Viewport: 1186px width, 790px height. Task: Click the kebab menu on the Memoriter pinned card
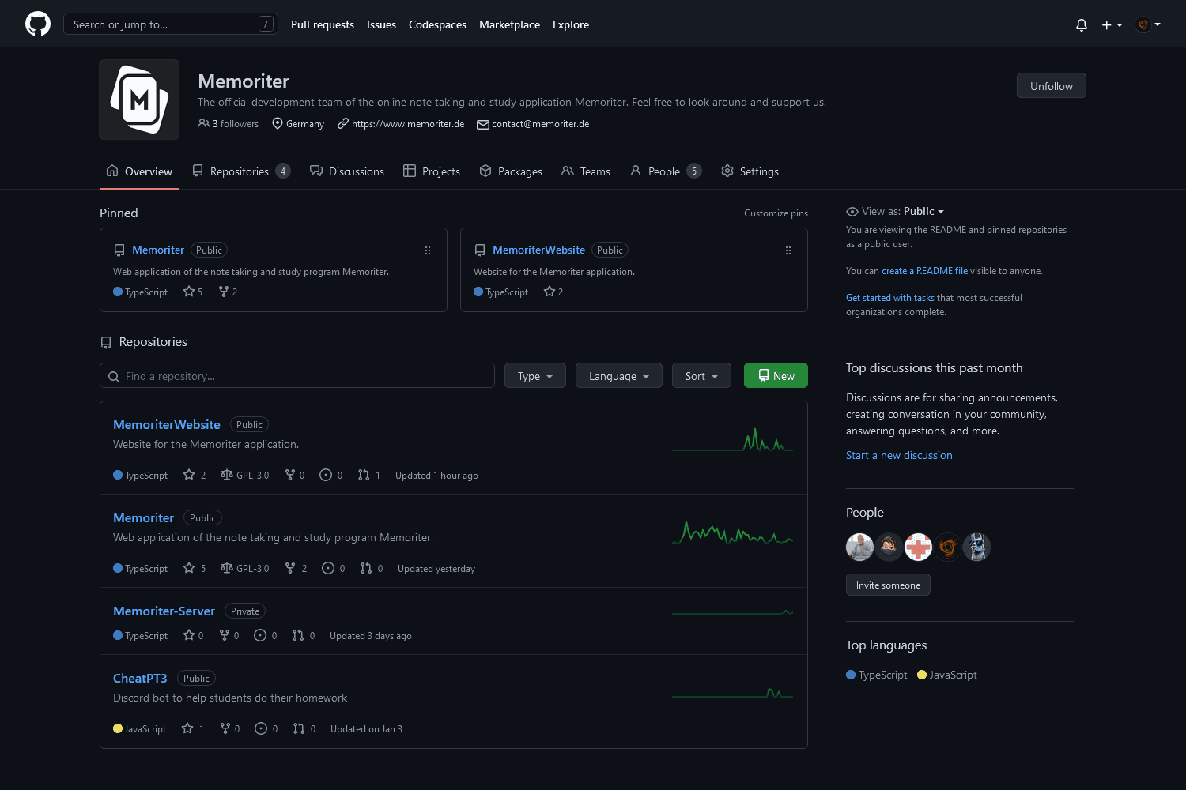pos(428,250)
